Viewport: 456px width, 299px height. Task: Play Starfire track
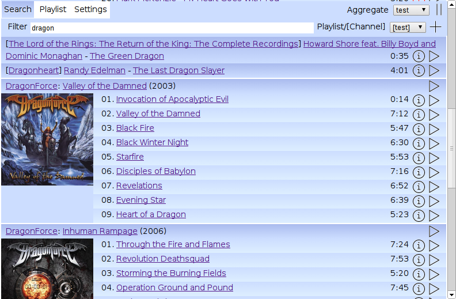[x=434, y=158]
